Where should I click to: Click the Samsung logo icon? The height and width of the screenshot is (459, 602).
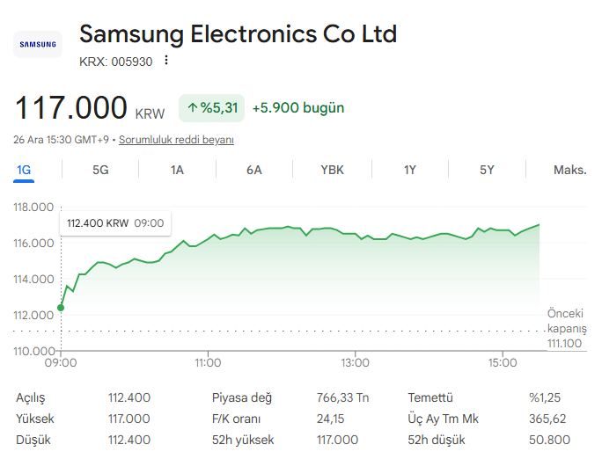pos(38,44)
